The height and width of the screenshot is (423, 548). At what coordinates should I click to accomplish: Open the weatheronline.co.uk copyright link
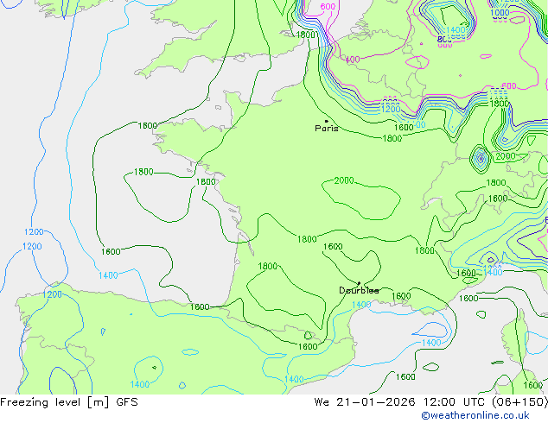[x=475, y=415]
